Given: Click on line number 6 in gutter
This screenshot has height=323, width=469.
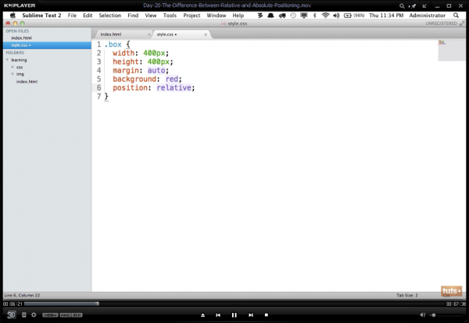Looking at the screenshot, I should point(98,87).
